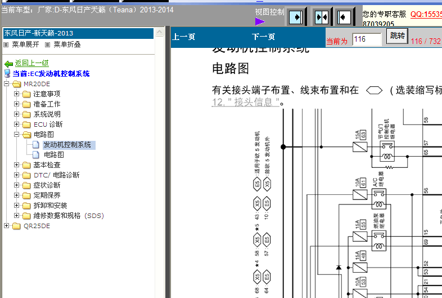Screen dimensions: 442x298
Task: Expand the ECU 诊断 node
Action: pyautogui.click(x=17, y=124)
